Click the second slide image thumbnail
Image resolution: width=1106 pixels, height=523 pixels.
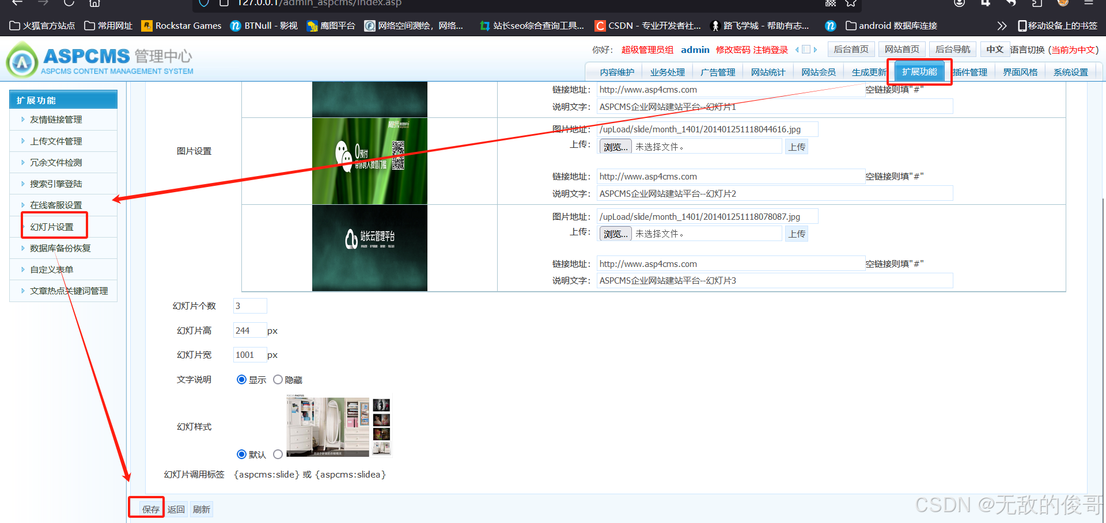tap(369, 161)
